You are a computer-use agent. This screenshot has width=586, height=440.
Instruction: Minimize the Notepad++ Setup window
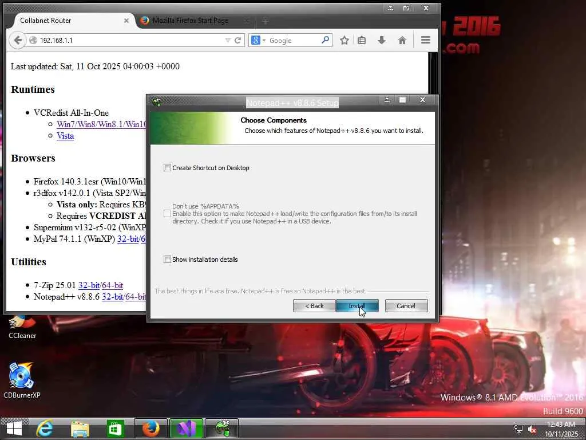pos(387,100)
